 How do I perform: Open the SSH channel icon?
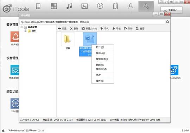15,103
